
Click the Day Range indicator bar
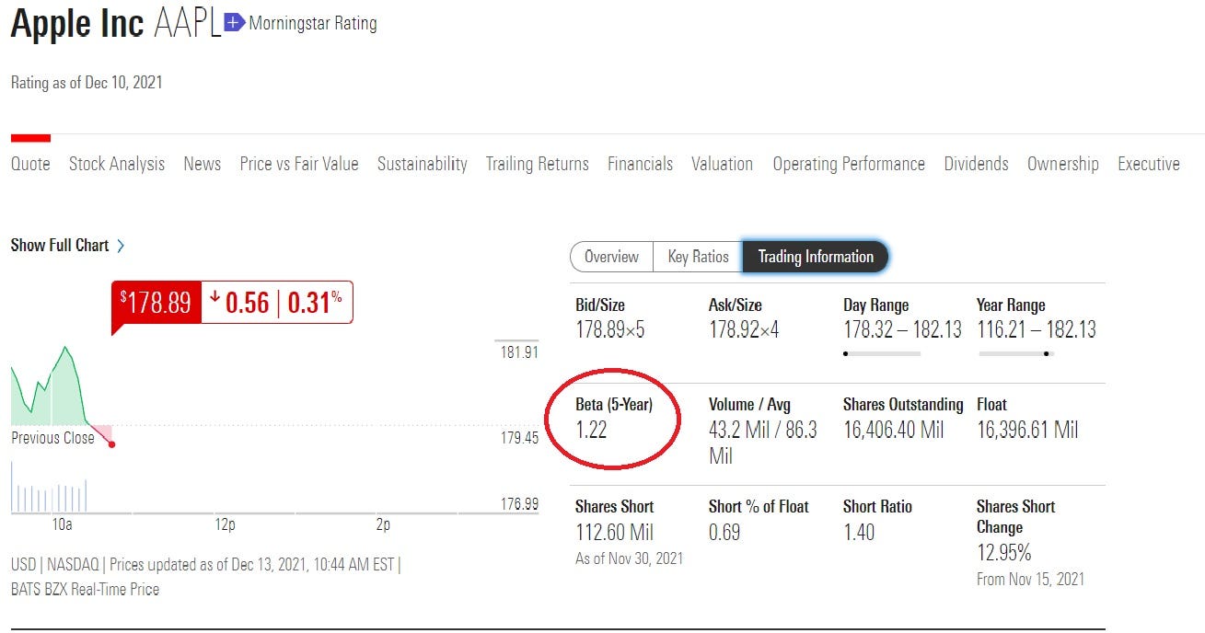(882, 353)
